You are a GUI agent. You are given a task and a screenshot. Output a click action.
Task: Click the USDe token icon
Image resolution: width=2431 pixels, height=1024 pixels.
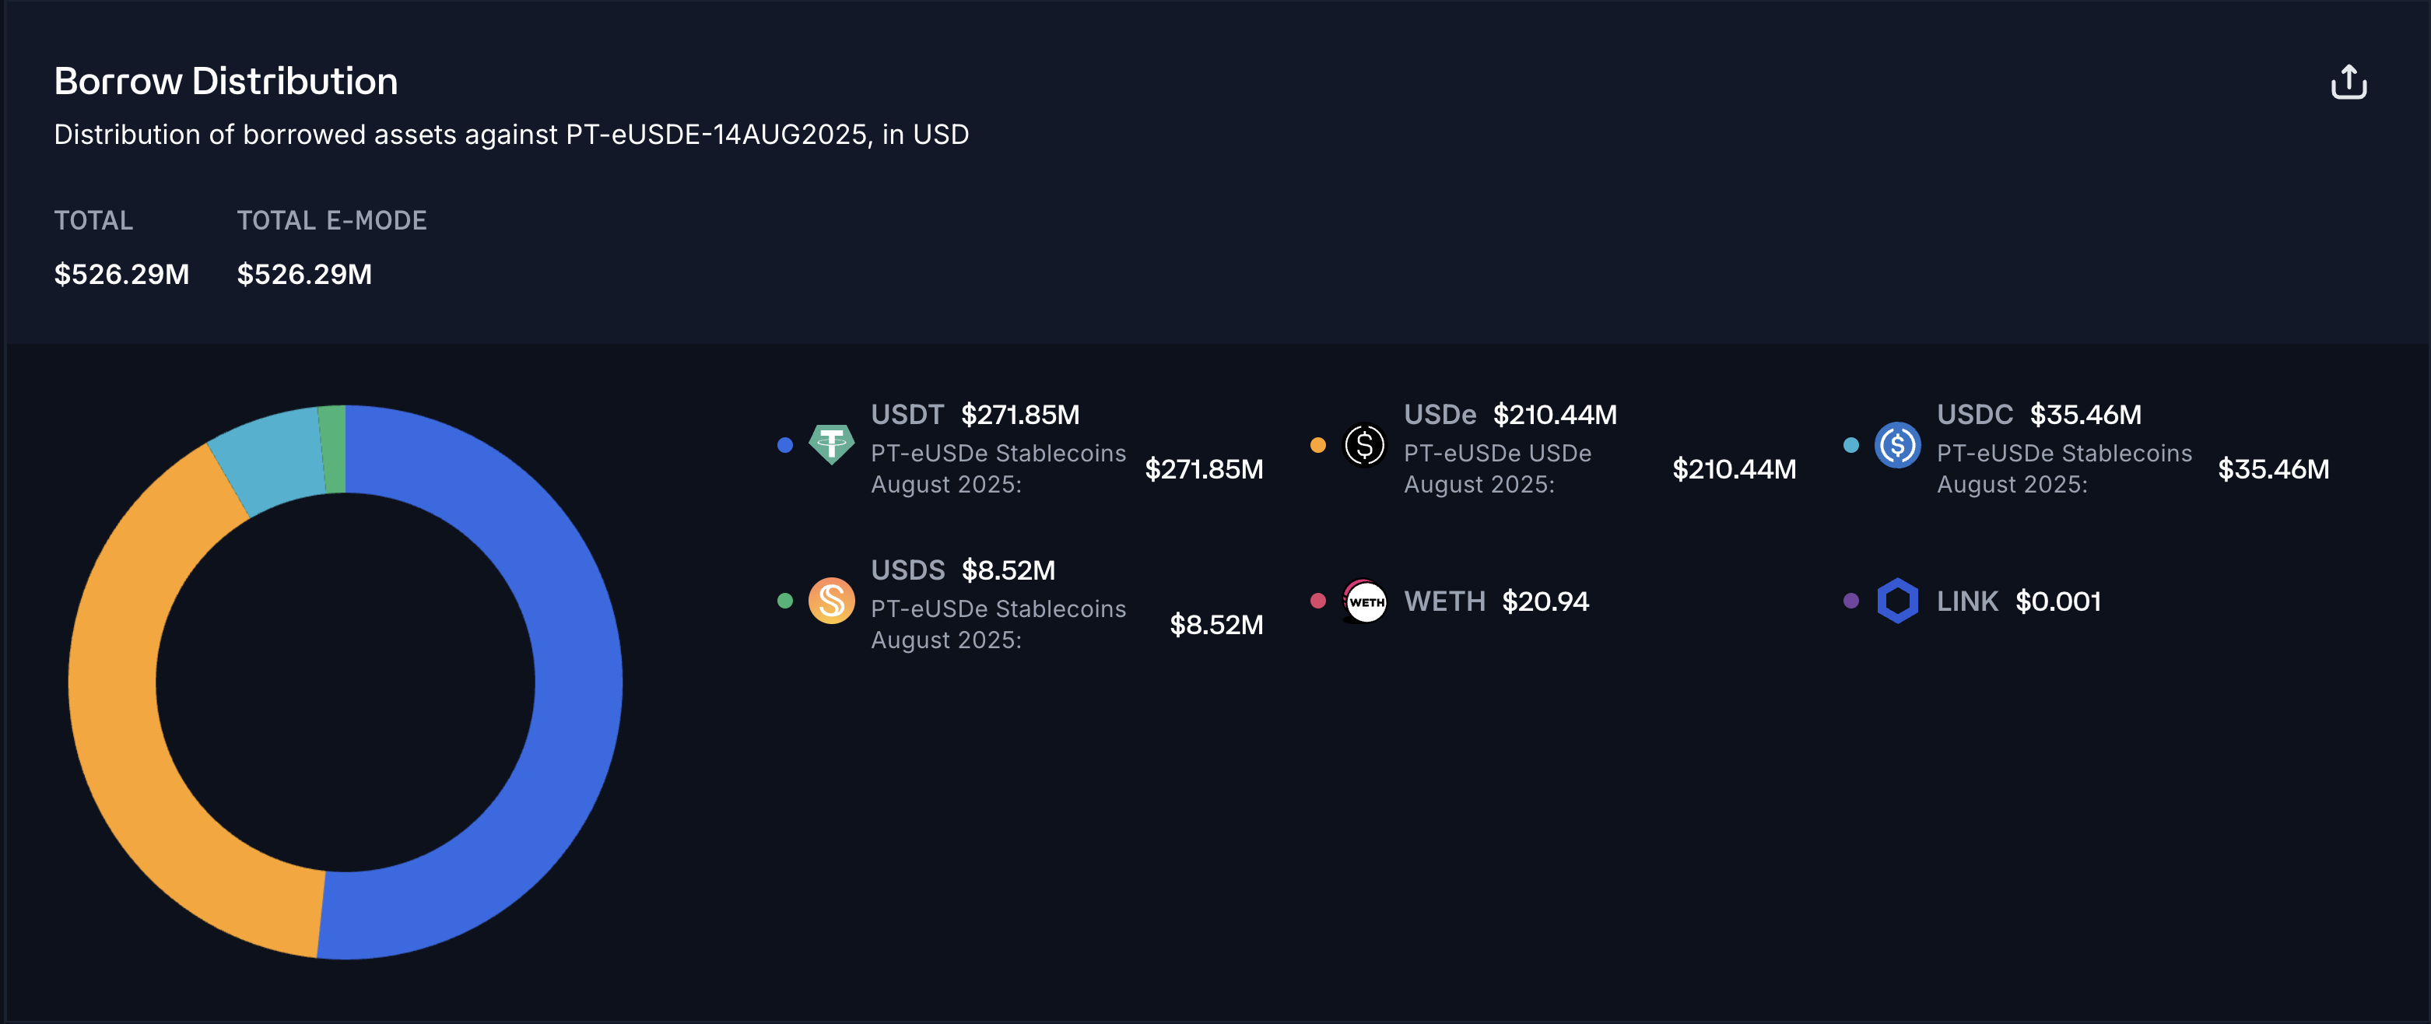(1363, 444)
